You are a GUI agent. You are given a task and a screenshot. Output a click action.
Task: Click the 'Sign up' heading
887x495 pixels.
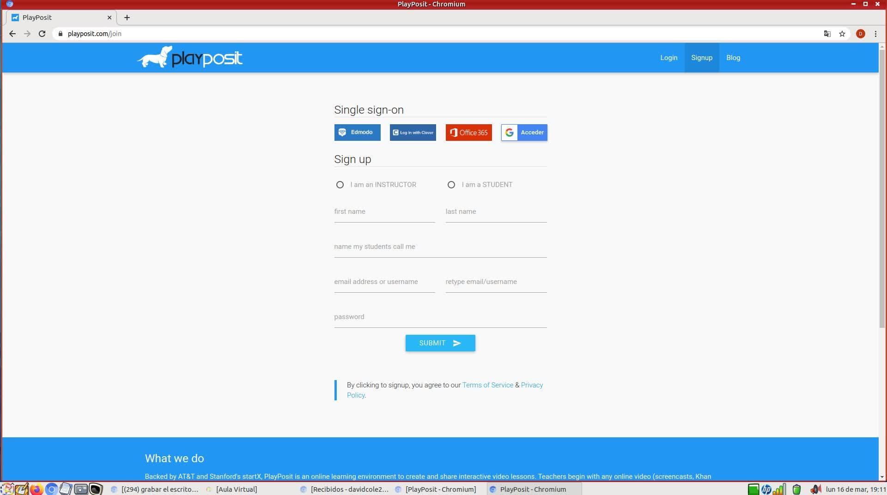[352, 159]
